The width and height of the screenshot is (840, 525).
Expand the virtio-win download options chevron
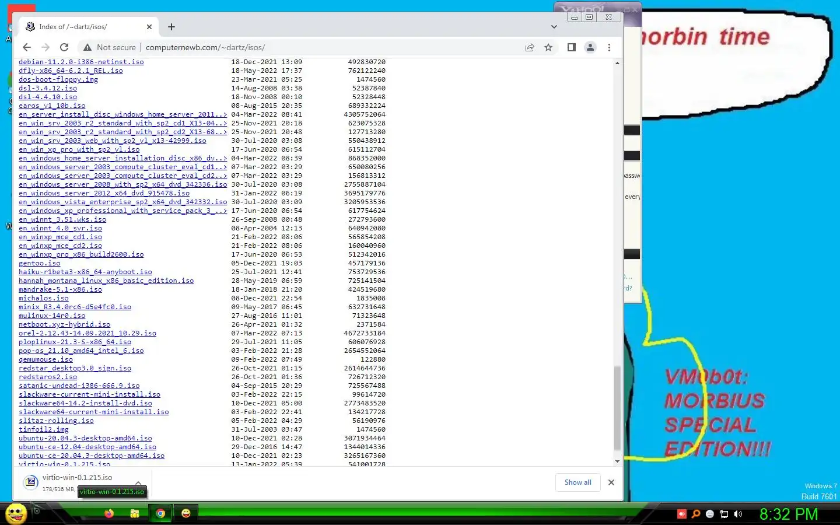tap(138, 482)
